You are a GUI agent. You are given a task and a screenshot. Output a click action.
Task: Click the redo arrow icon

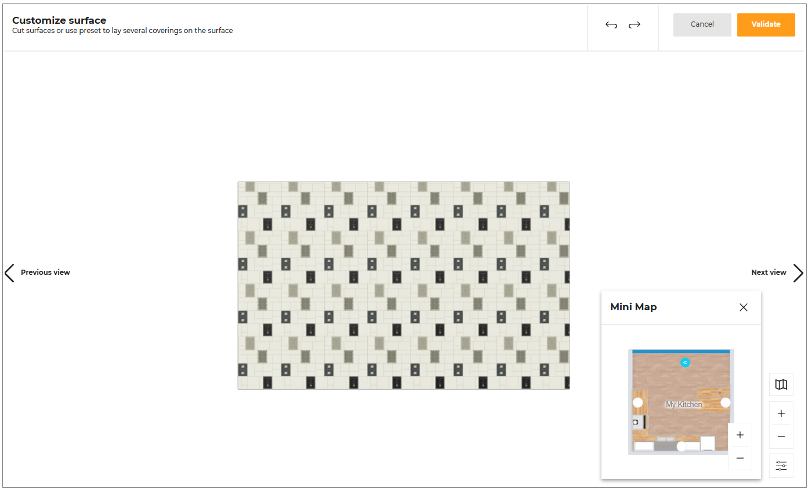634,24
